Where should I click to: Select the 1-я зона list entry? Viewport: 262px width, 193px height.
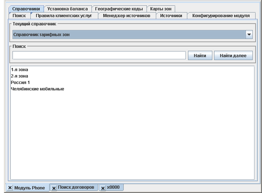coord(20,70)
